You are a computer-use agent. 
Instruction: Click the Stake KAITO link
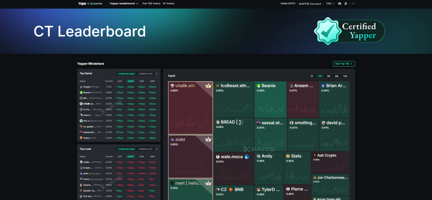[x=288, y=3]
